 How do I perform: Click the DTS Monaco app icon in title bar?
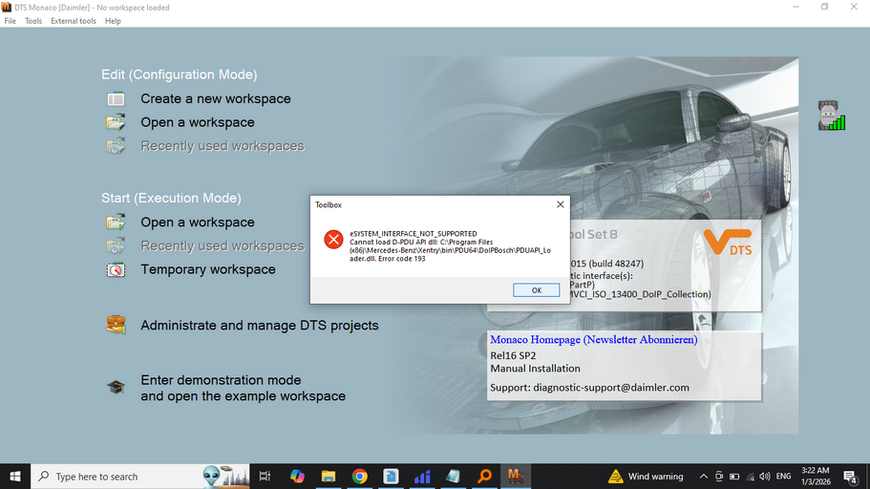tap(6, 8)
